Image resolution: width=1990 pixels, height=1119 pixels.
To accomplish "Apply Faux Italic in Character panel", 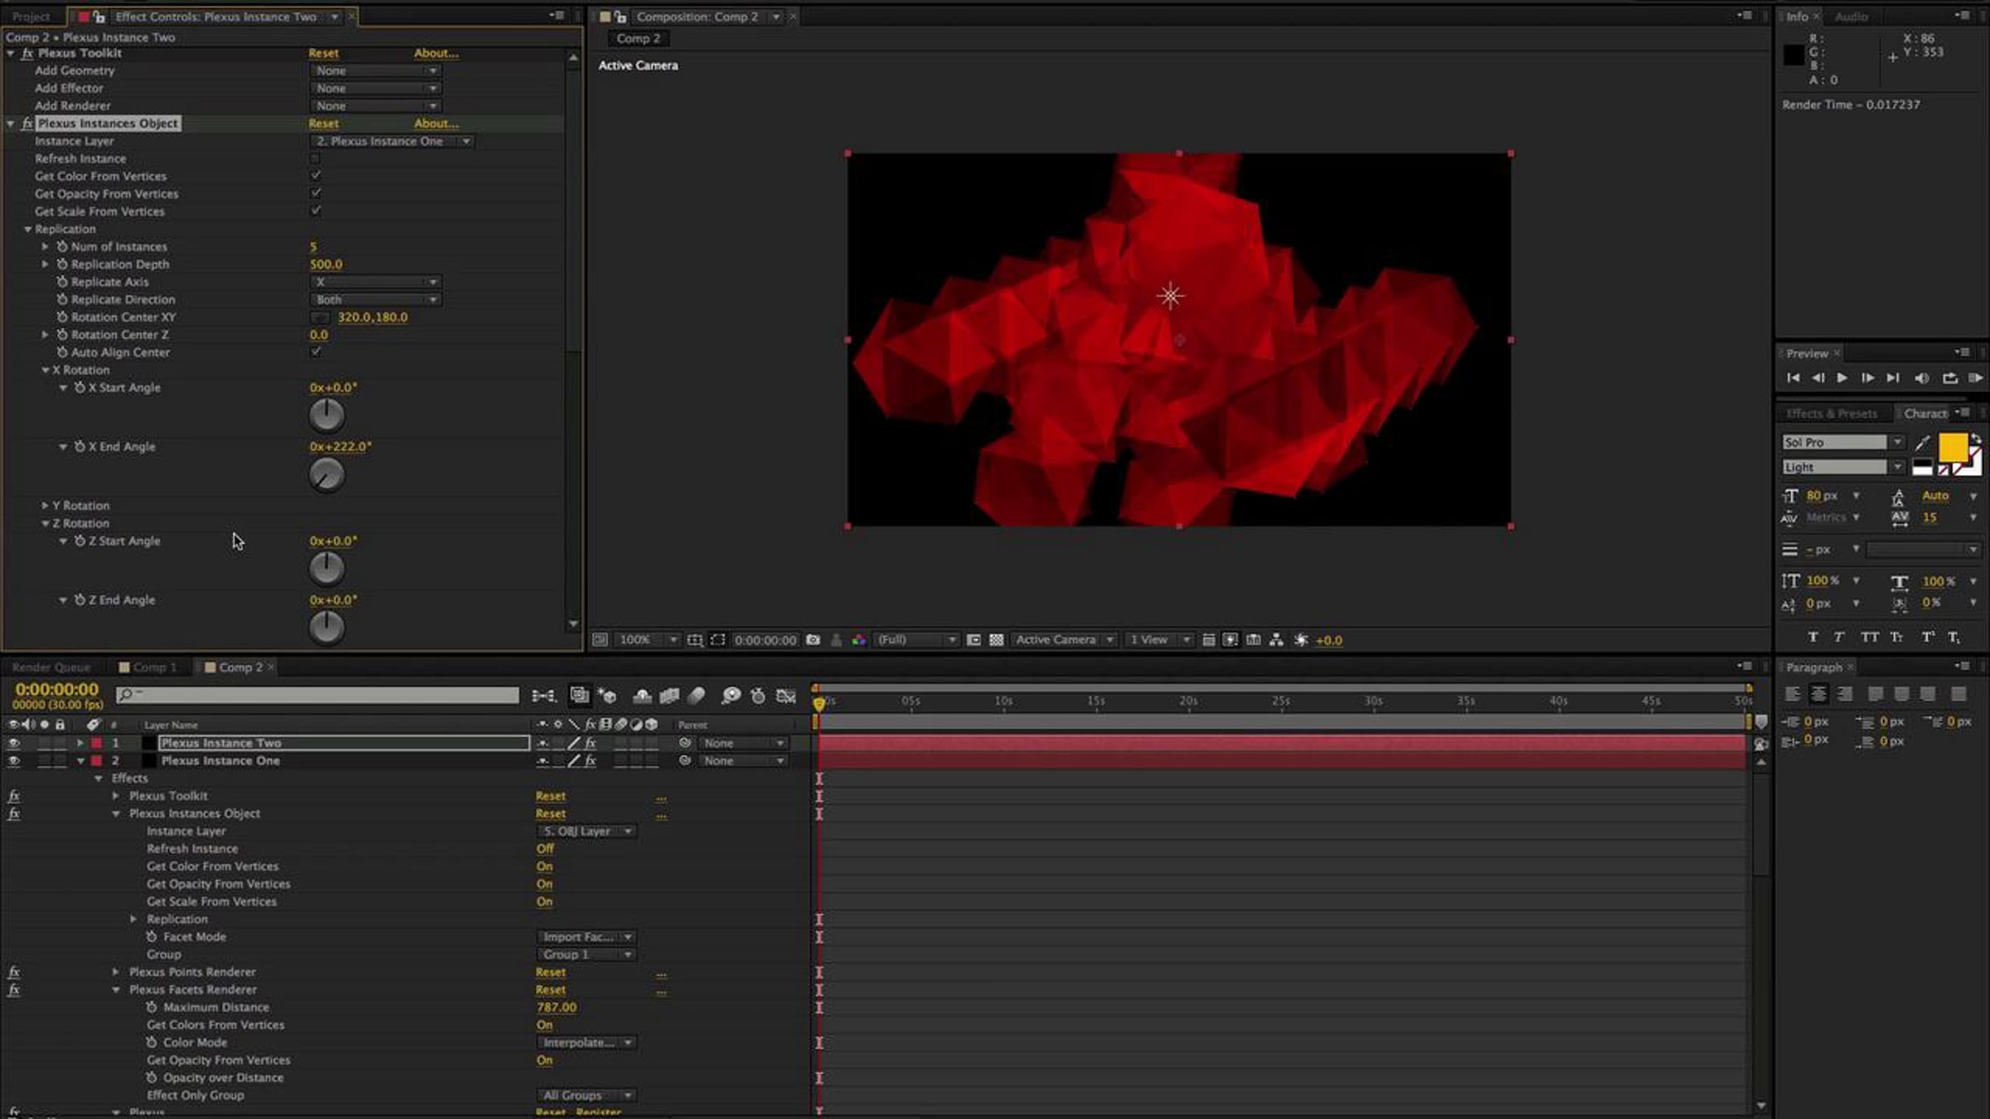I will tap(1838, 637).
